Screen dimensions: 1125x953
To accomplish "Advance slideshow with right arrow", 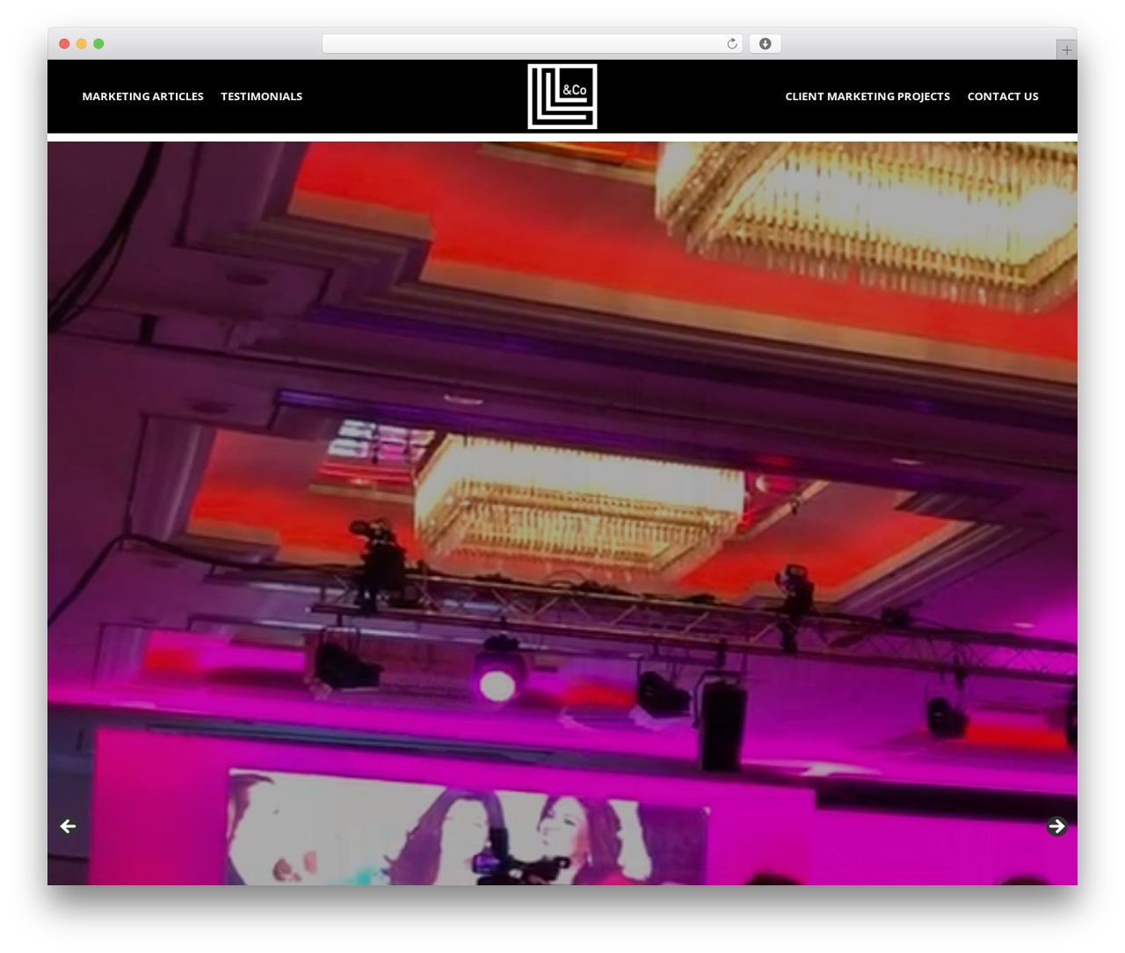I will [x=1057, y=826].
